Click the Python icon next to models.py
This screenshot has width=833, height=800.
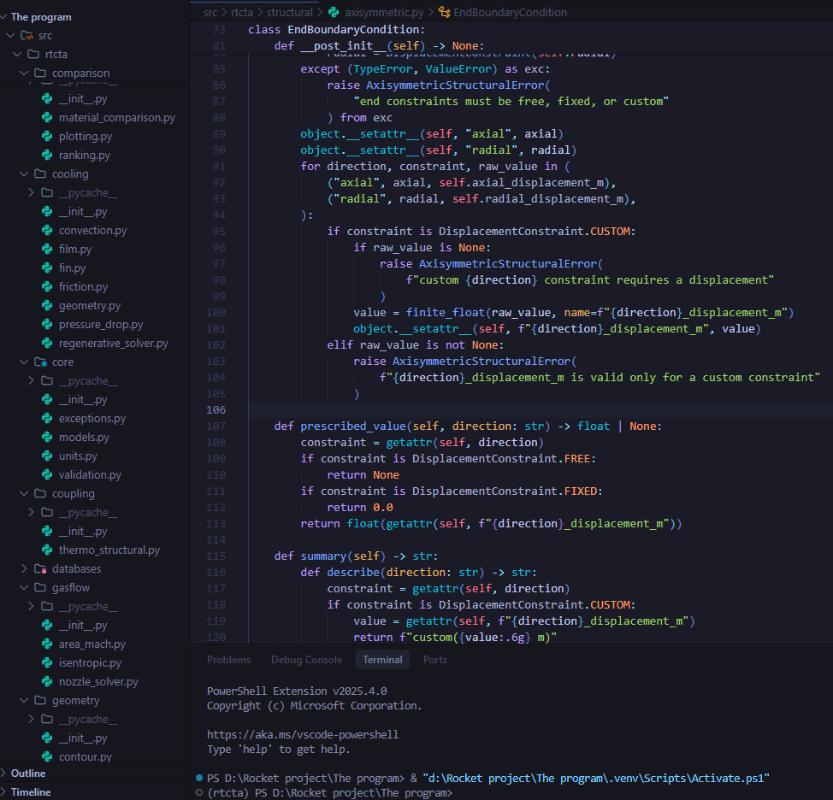point(47,438)
